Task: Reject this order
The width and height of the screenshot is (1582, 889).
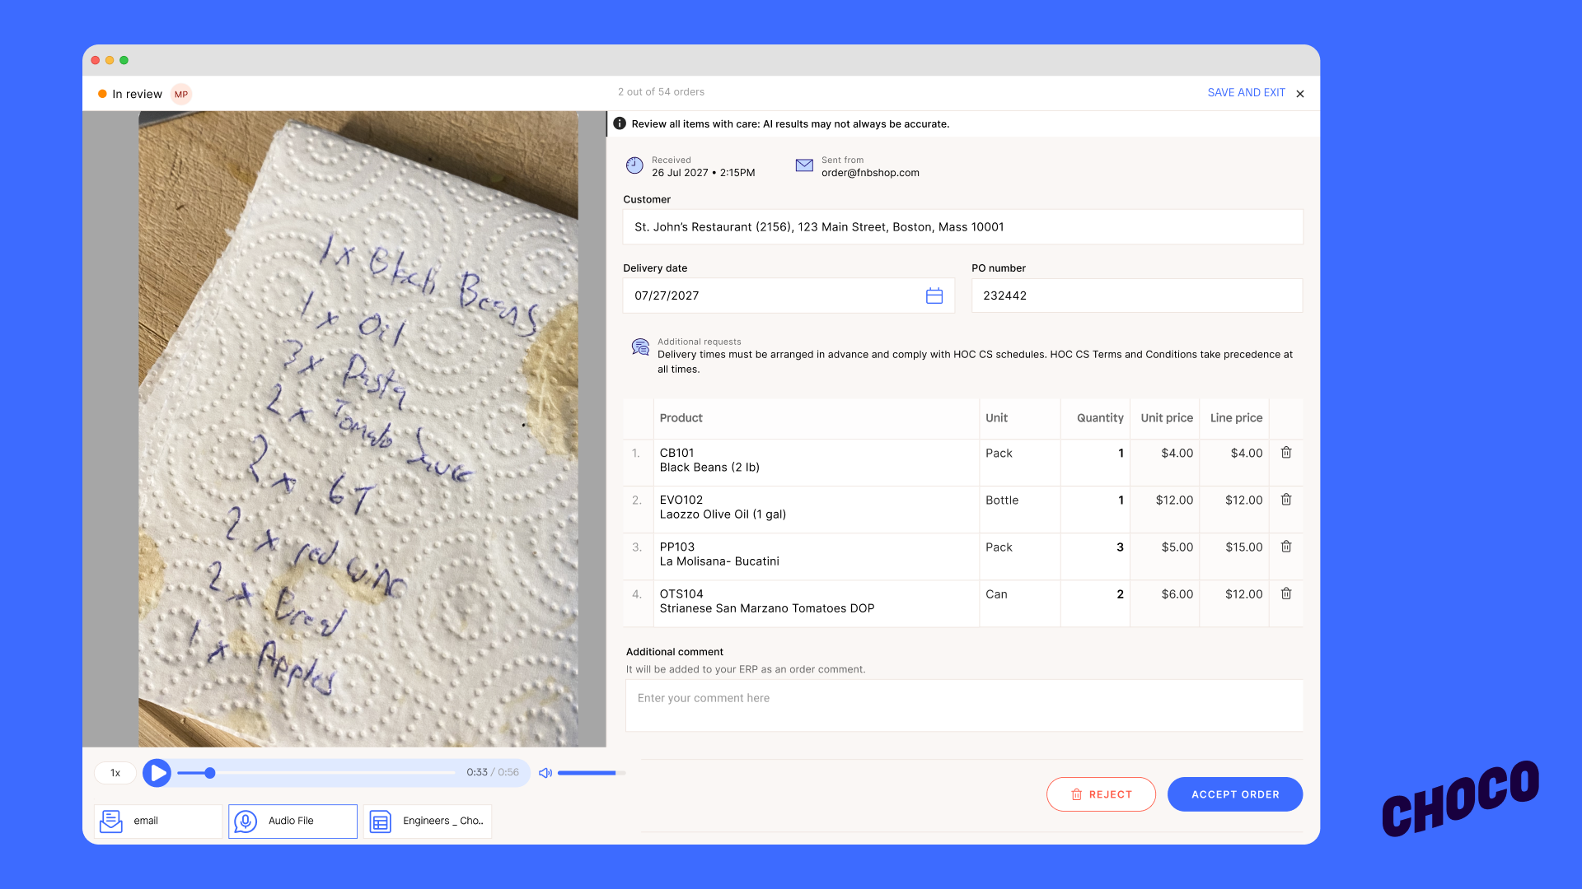Action: 1101,794
